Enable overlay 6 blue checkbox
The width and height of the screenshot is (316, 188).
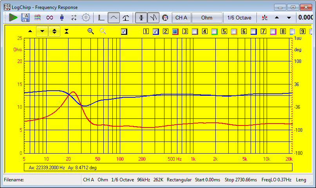click(x=253, y=32)
